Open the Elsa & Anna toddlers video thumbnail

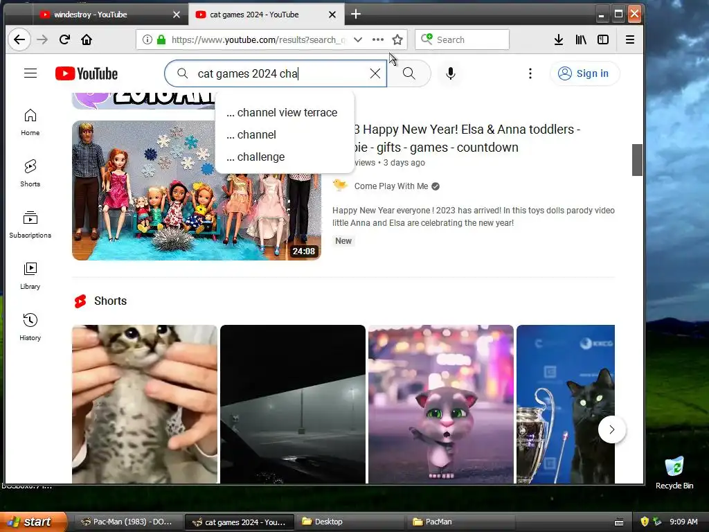tap(196, 190)
